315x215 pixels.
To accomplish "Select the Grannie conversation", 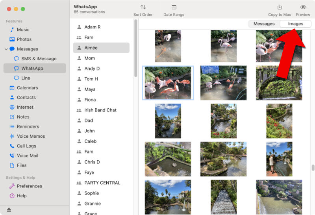I will (101, 204).
